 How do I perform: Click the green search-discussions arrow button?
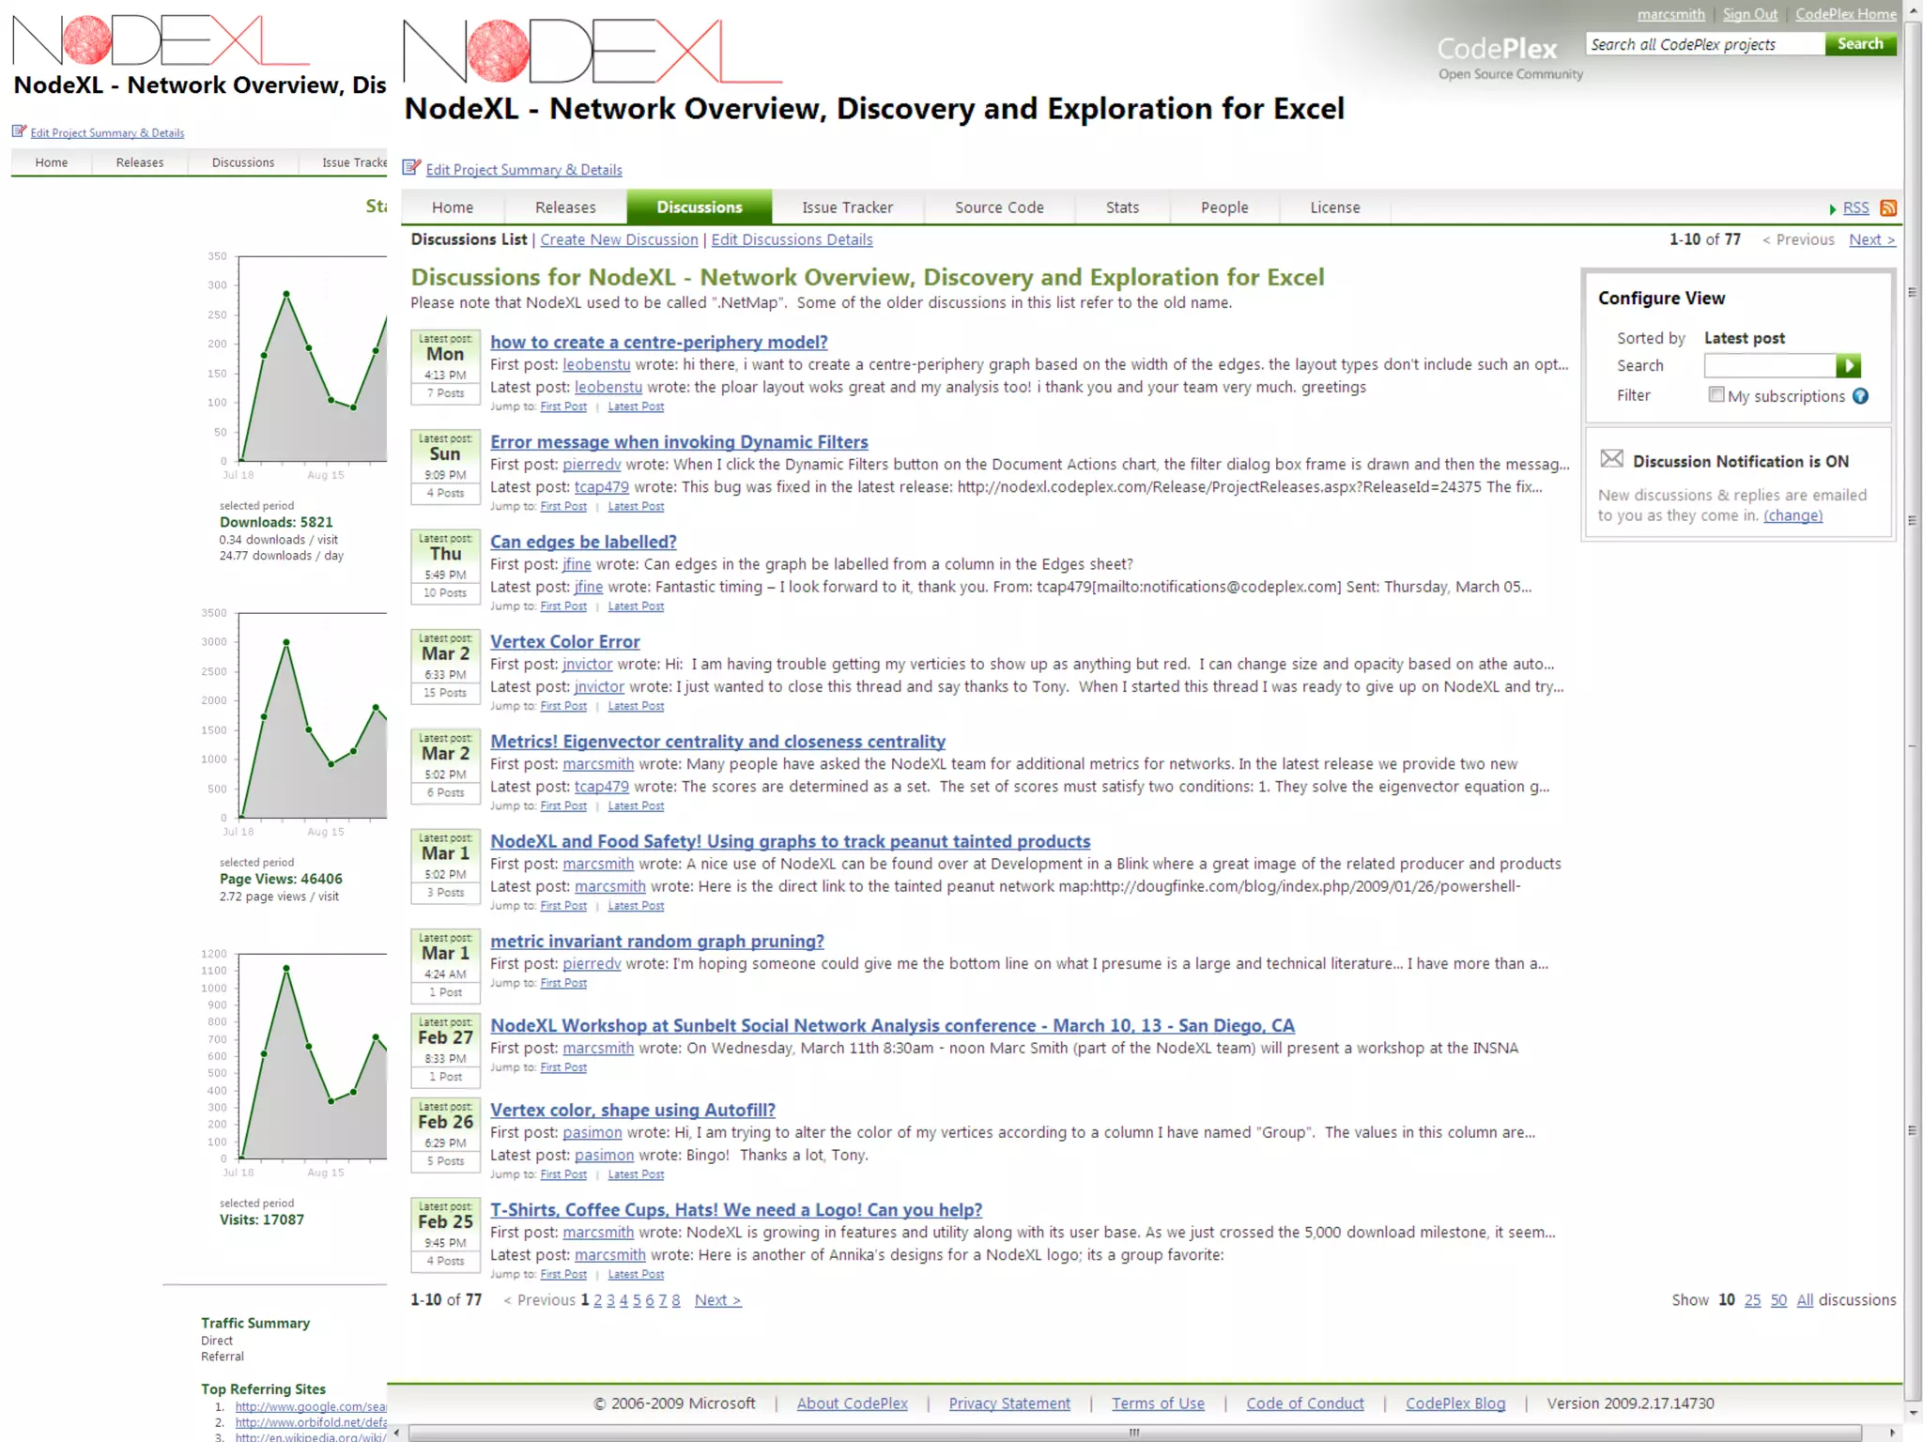click(1848, 365)
